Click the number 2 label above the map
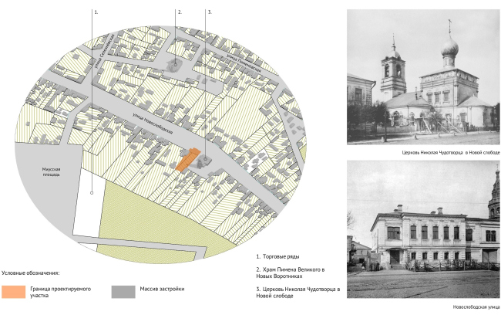501x315 pixels. (180, 12)
